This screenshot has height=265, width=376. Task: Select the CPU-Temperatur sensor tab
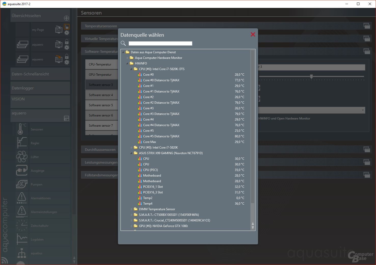pos(101,64)
